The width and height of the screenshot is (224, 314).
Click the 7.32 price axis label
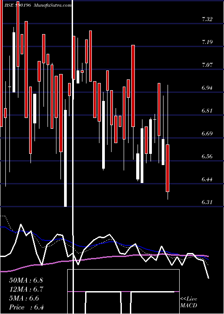207,19
